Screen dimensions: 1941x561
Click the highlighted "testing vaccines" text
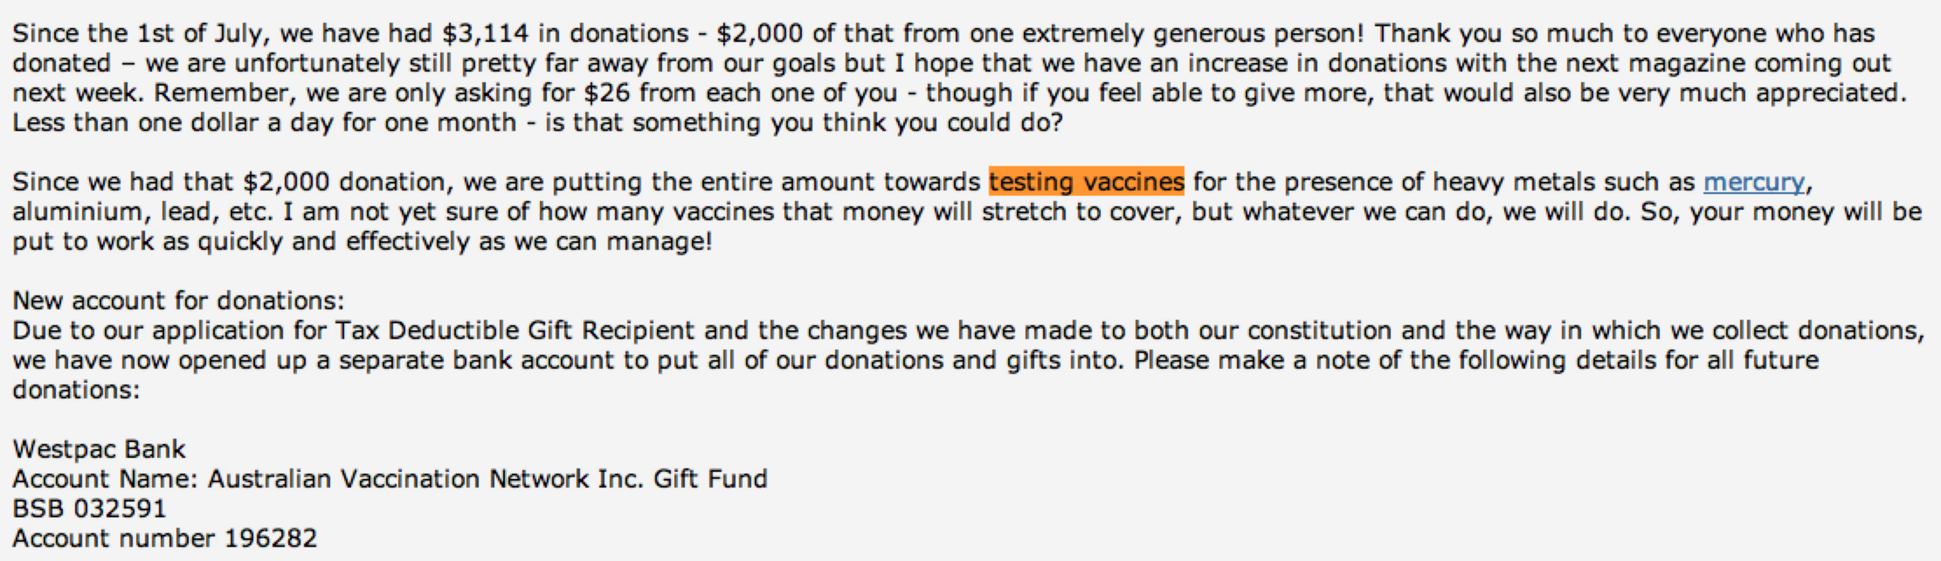[x=1086, y=182]
